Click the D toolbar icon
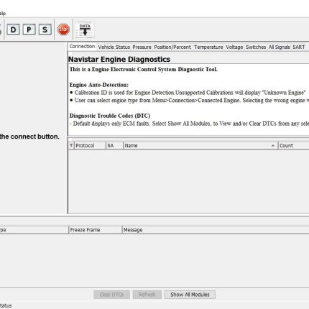 (13, 29)
